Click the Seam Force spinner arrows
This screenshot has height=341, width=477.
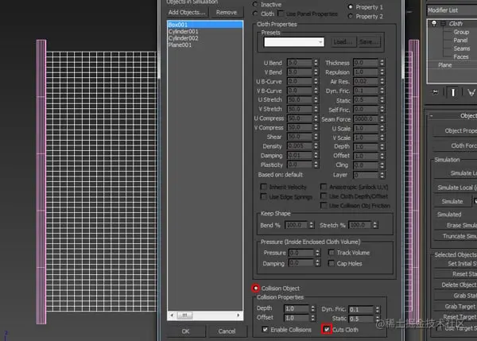tap(382, 119)
